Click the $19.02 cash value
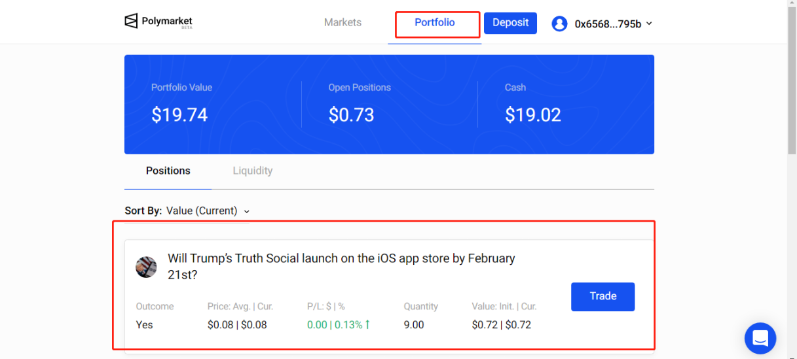The height and width of the screenshot is (359, 797). (533, 115)
